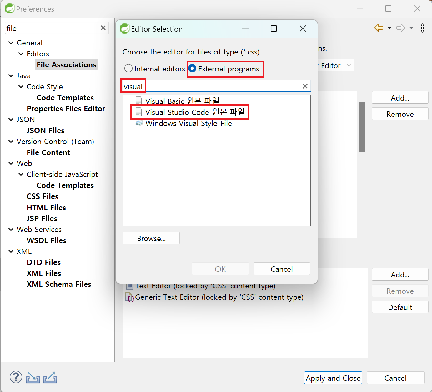The height and width of the screenshot is (392, 432).
Task: Open the back history dropdown arrow
Action: click(x=389, y=28)
